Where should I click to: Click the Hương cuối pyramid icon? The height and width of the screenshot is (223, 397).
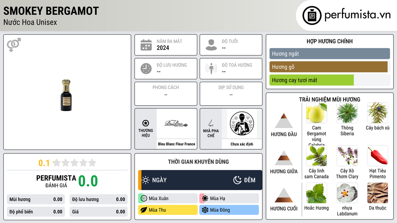coord(284,195)
